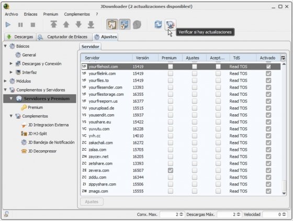Toggle Ajustes checkbox for zaycev.net

(194, 157)
